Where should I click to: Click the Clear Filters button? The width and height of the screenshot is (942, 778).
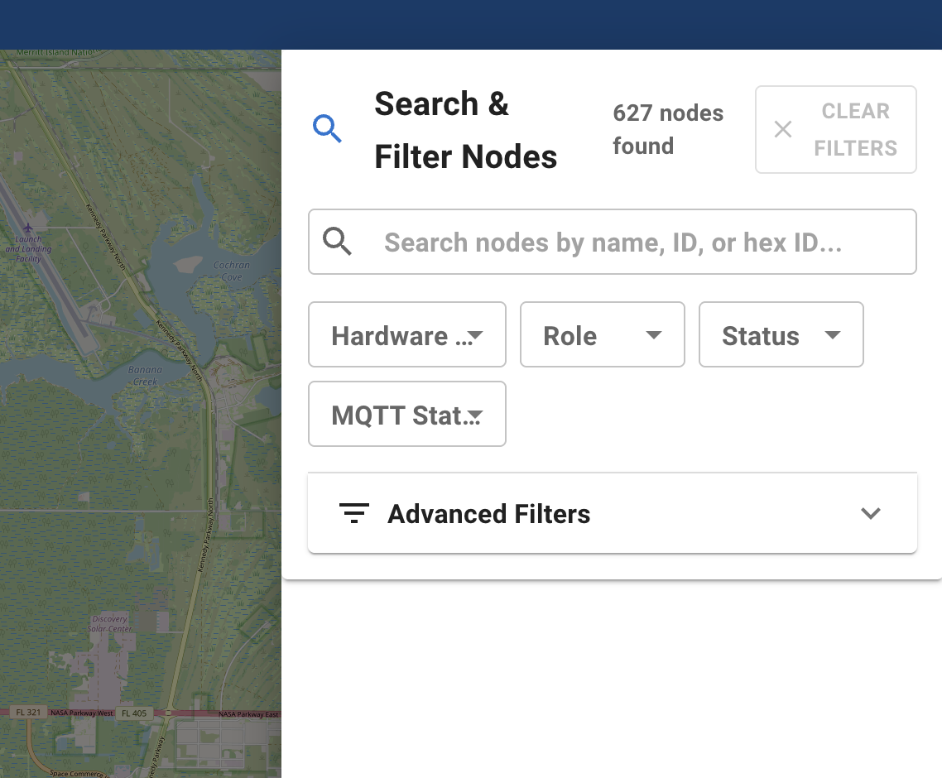[835, 129]
